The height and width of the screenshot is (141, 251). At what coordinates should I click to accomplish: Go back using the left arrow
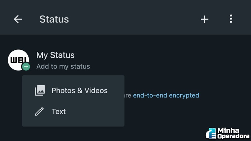(x=18, y=19)
